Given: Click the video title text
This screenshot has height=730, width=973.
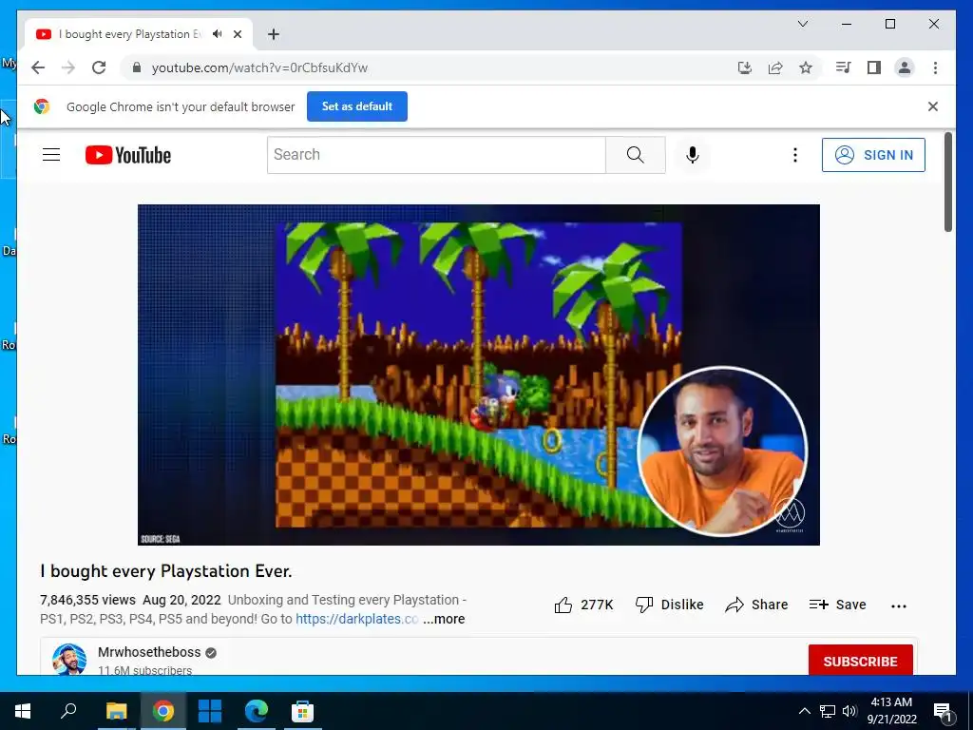Looking at the screenshot, I should click(165, 571).
